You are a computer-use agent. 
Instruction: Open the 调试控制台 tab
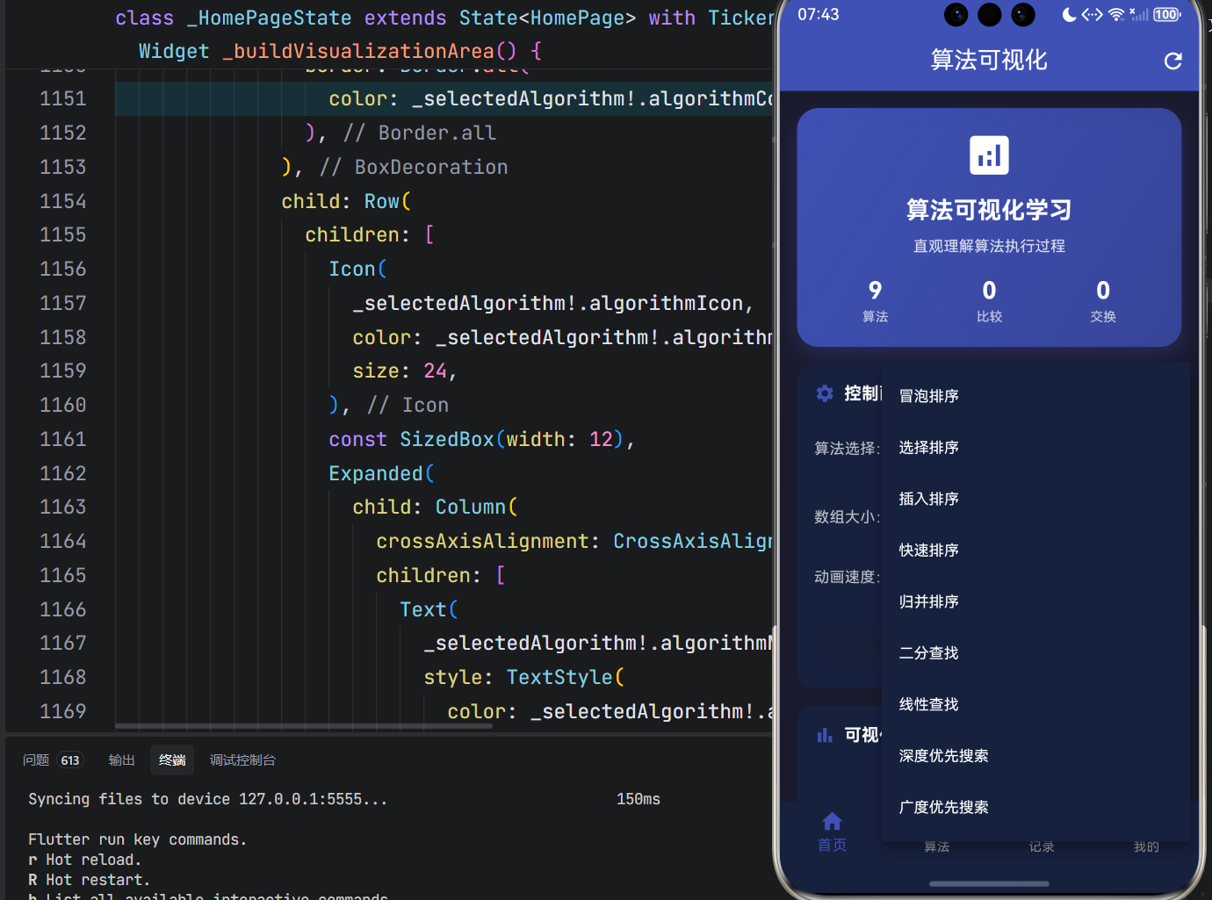[x=242, y=760]
